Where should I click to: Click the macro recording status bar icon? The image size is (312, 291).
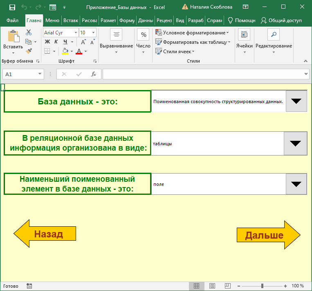coord(29,286)
